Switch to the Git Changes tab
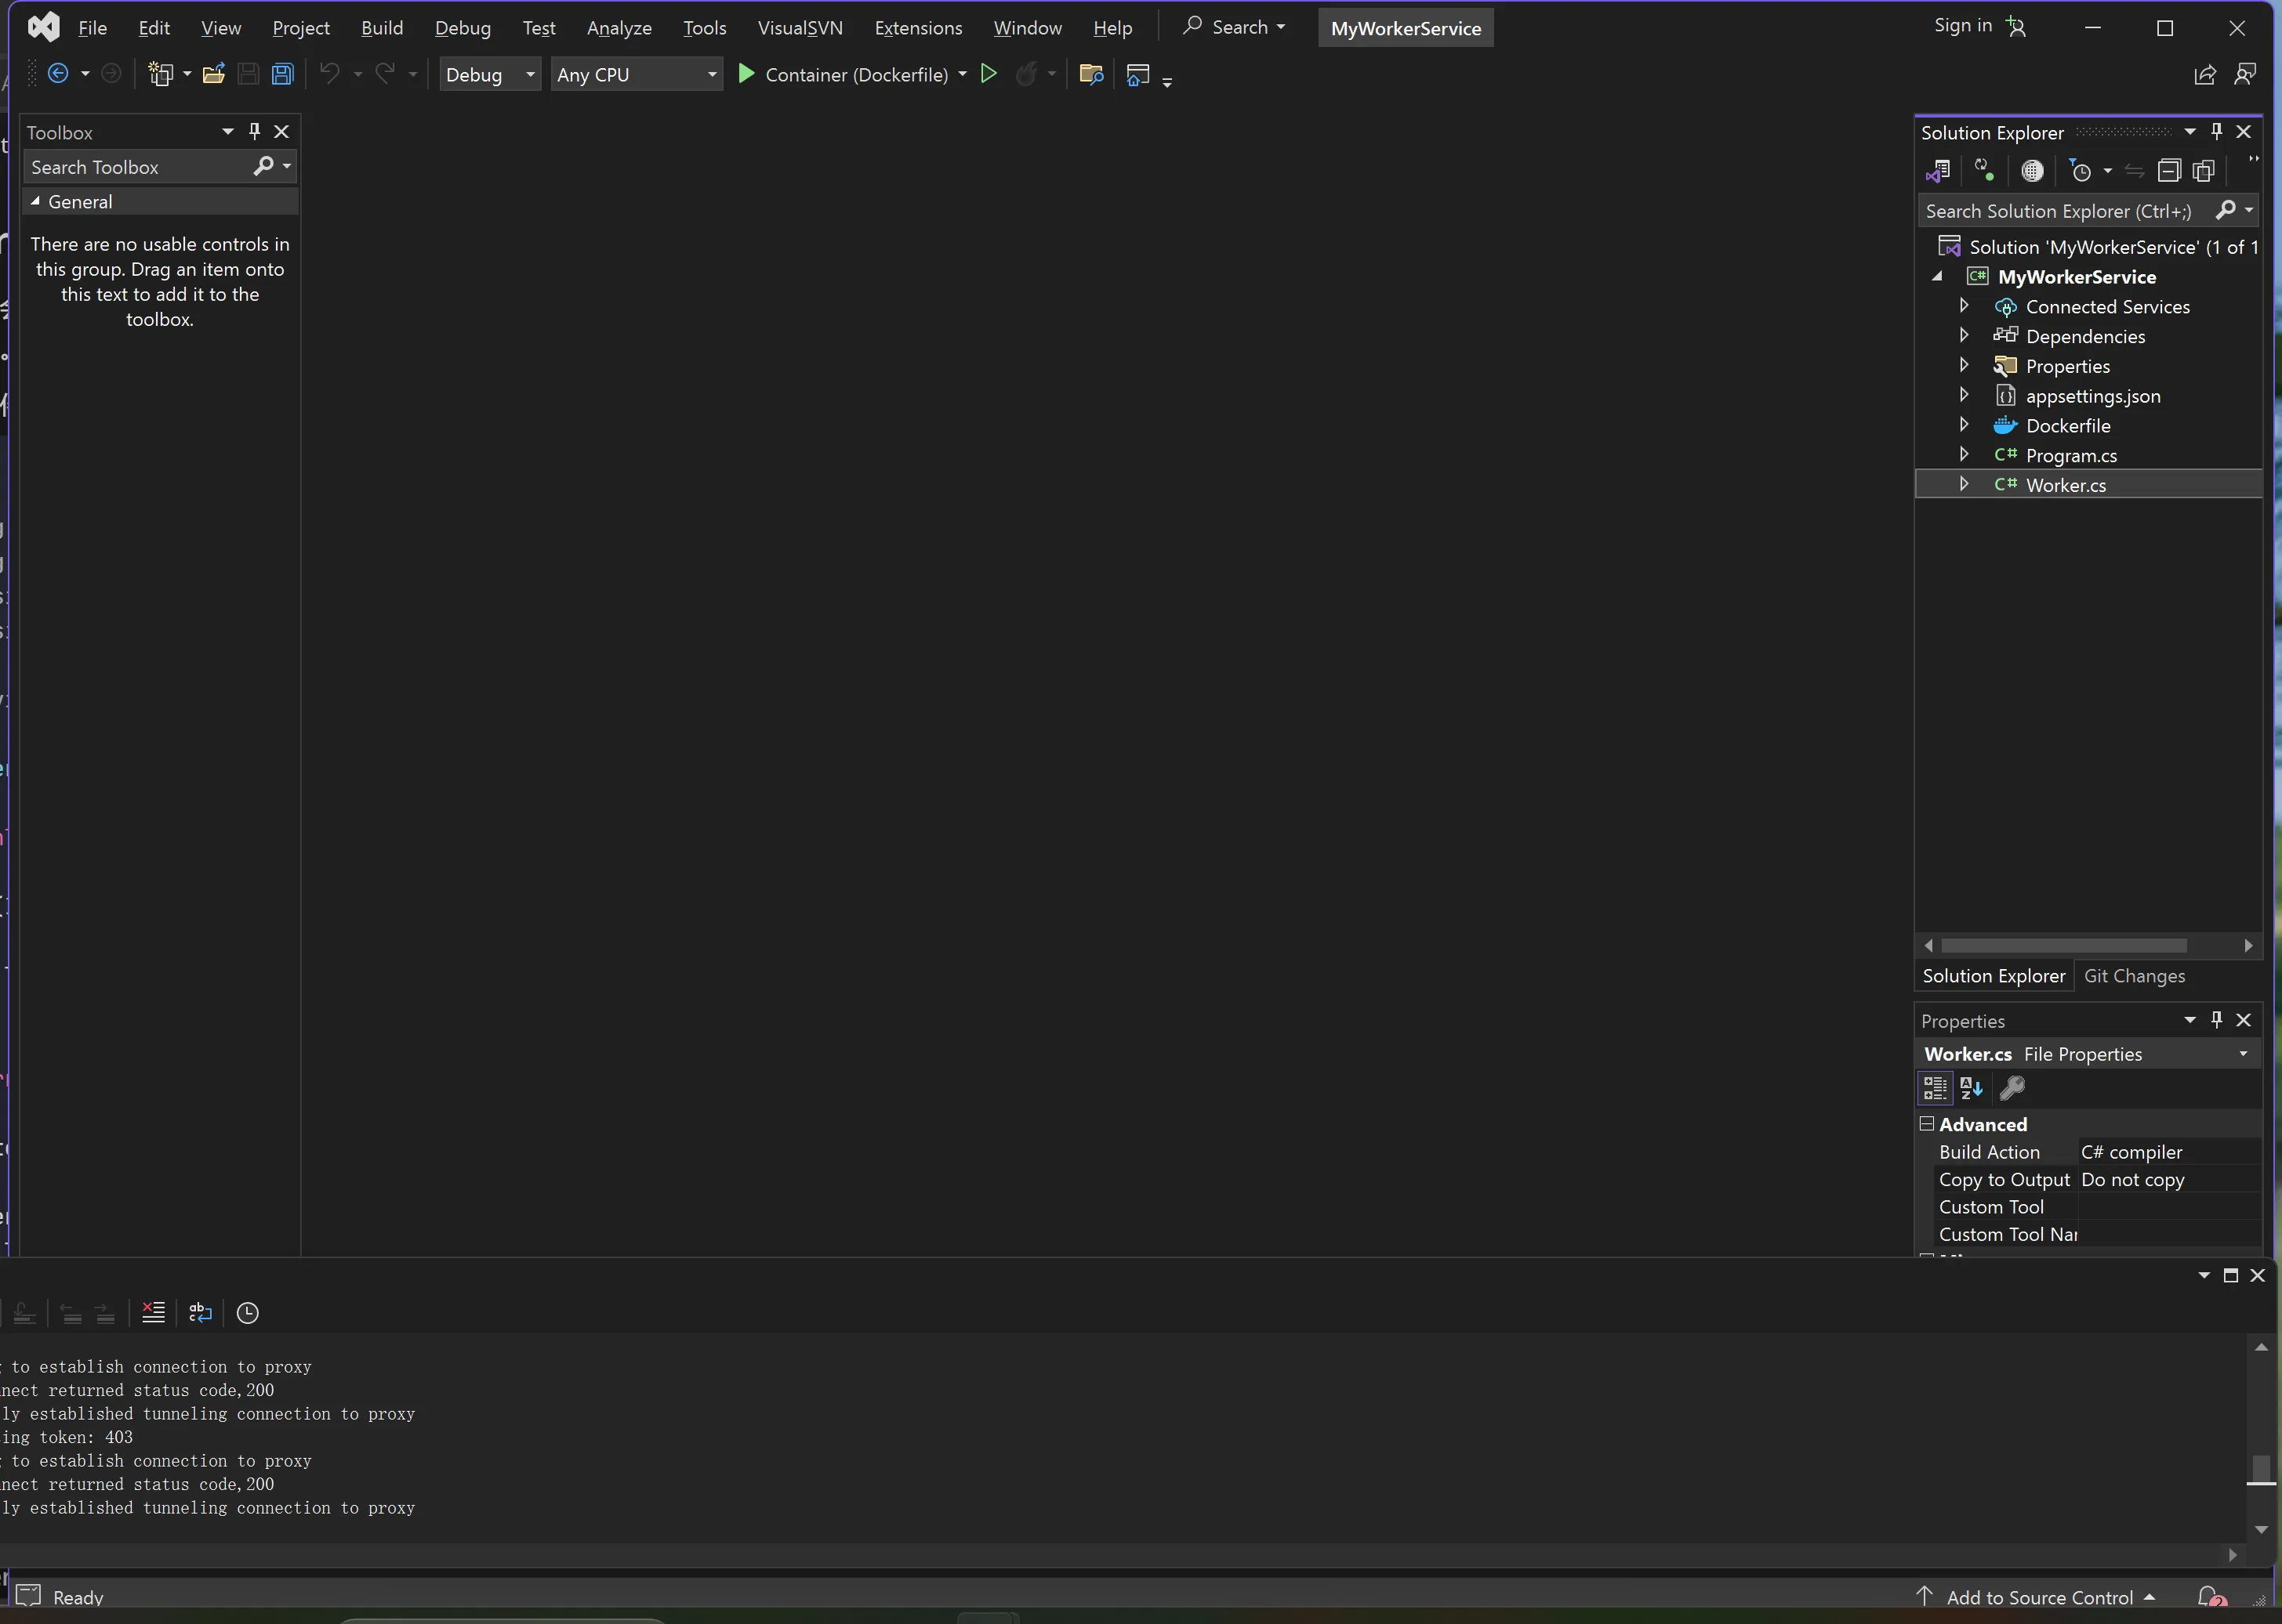 point(2134,976)
